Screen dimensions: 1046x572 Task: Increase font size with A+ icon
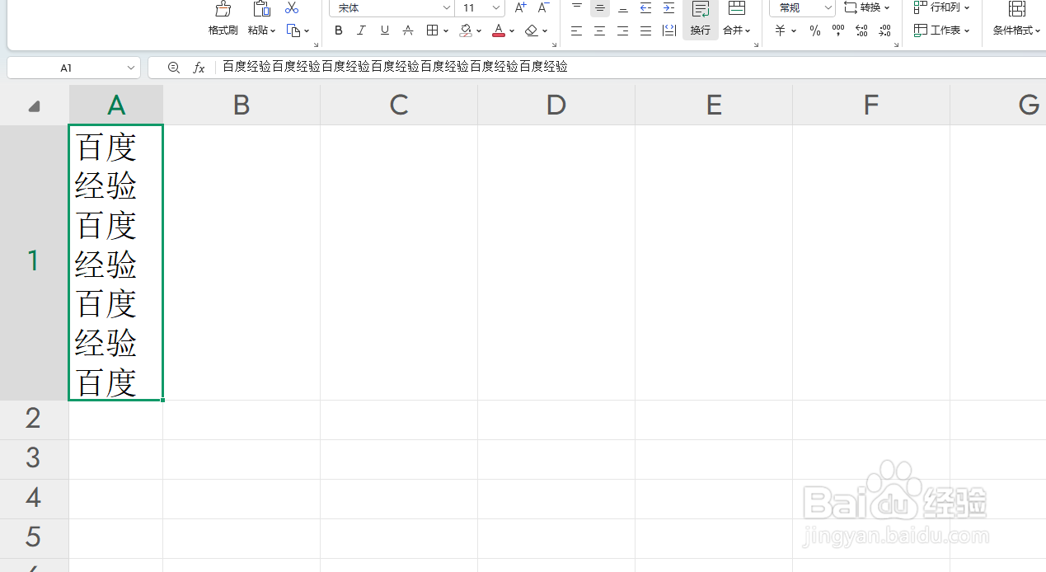(x=520, y=7)
